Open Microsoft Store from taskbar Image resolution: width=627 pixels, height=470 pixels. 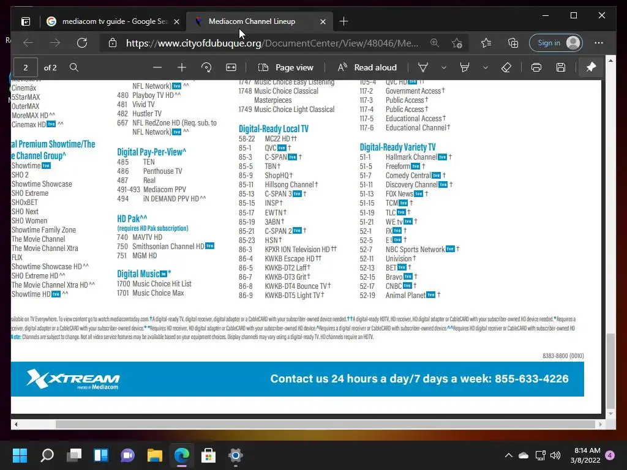tap(208, 455)
